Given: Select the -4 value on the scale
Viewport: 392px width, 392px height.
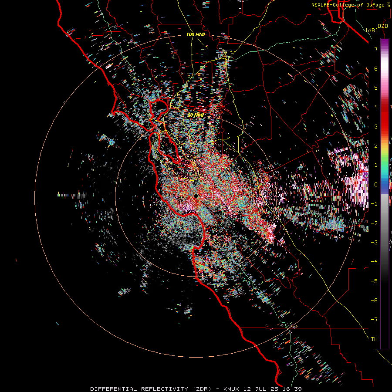Looking at the screenshot, I should pos(374,261).
